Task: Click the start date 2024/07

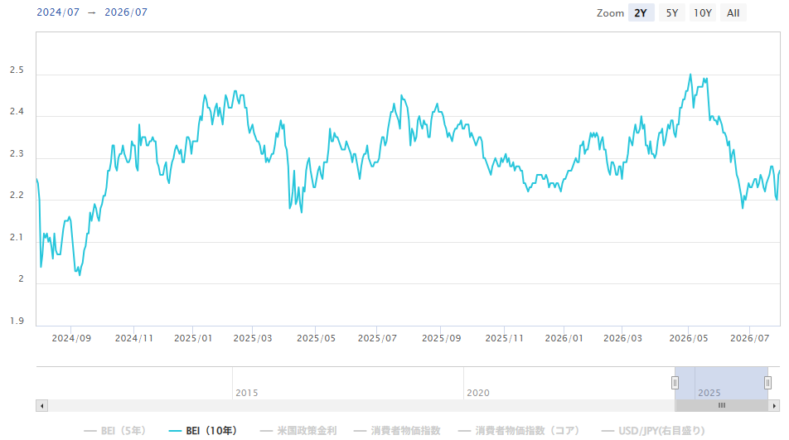Action: [58, 12]
